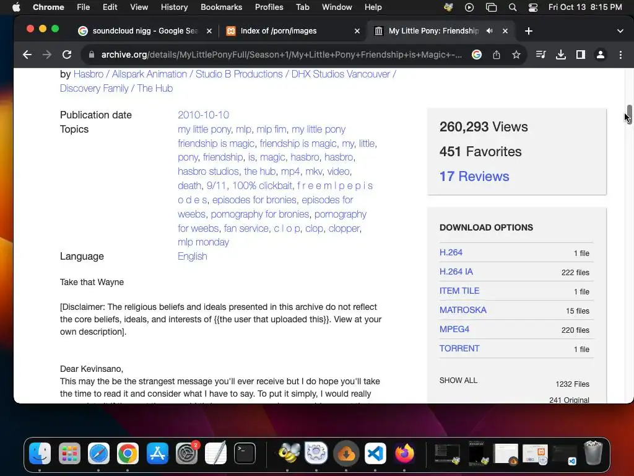This screenshot has height=476, width=634.
Task: Open Chrome downloads icon
Action: click(560, 55)
